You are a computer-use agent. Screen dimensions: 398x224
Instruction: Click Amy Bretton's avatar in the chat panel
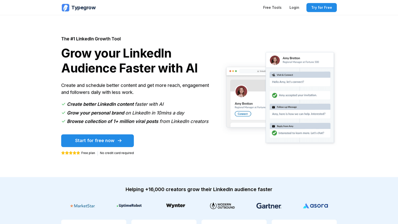point(275,60)
